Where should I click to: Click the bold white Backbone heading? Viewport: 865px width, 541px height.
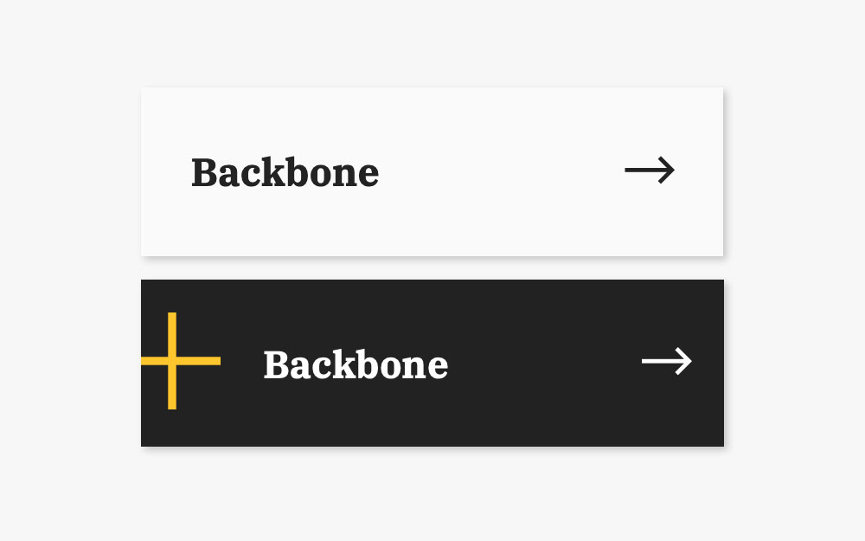click(356, 364)
